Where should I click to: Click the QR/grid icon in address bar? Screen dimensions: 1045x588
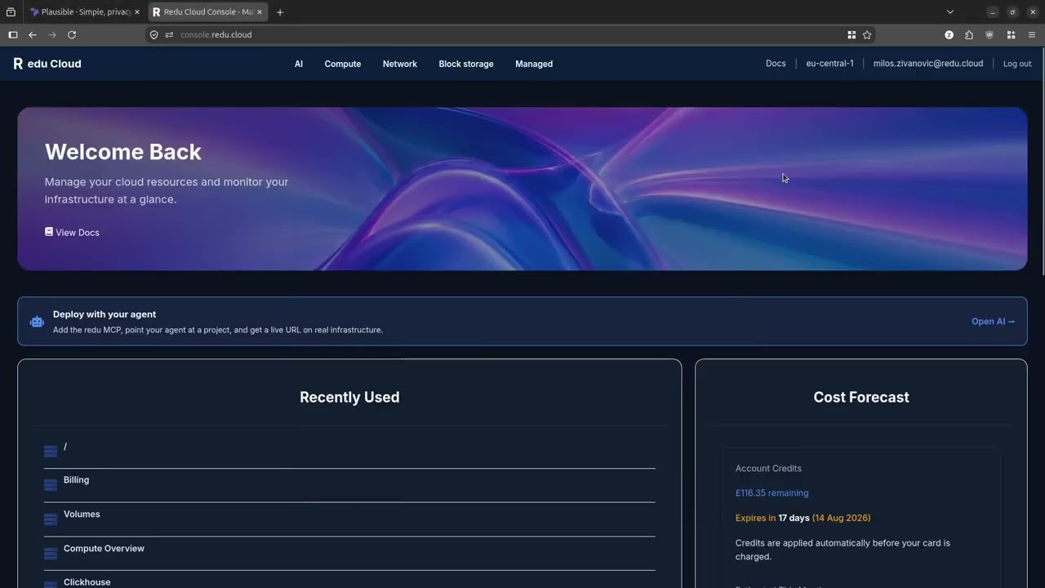pyautogui.click(x=852, y=35)
